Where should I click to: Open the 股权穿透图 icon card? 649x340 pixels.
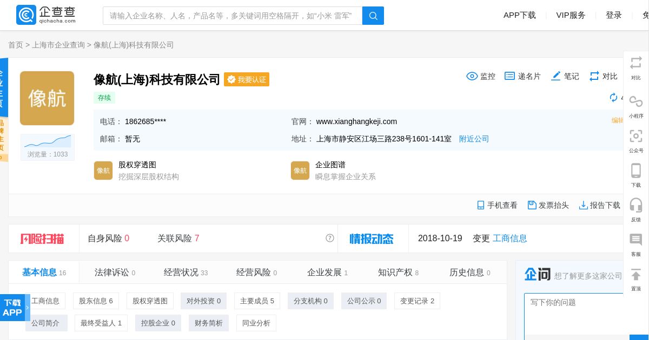click(x=103, y=171)
